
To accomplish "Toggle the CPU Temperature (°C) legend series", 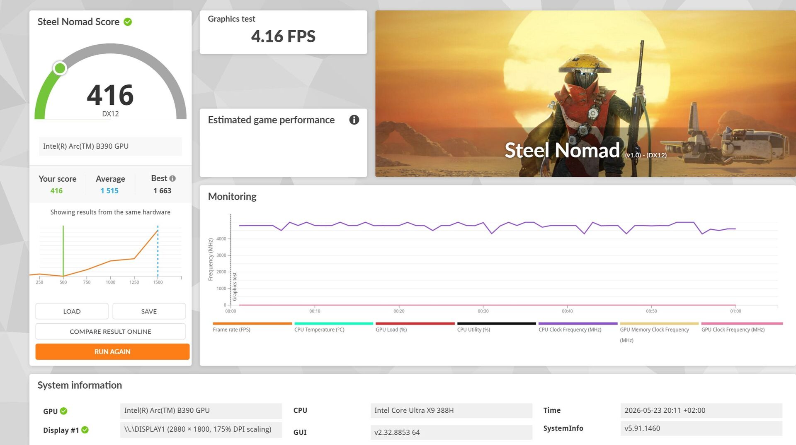I will pos(333,327).
